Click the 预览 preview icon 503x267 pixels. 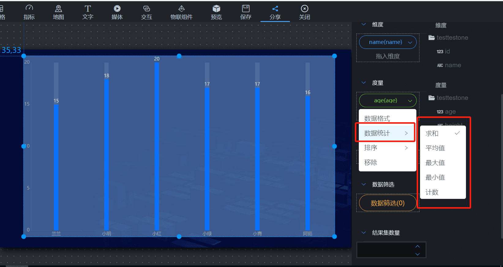click(216, 9)
